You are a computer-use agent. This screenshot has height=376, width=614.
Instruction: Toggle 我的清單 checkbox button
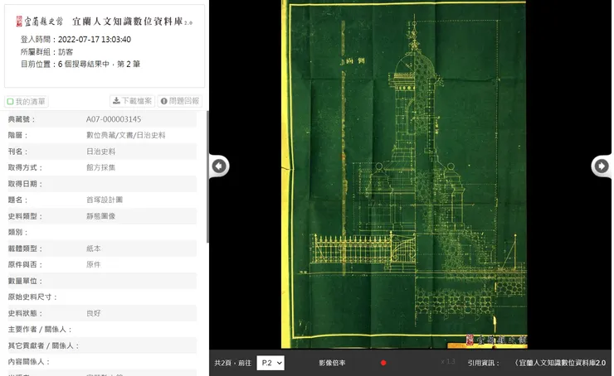(x=27, y=102)
